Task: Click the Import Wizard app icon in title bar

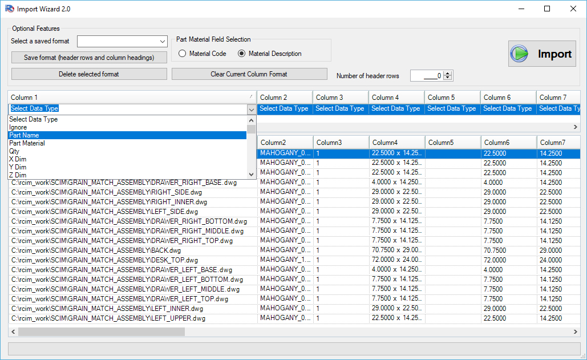Action: 9,9
